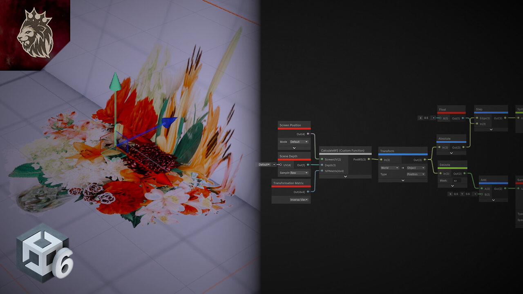Edit Add node B input X value
This screenshot has height=294, width=523.
456,194
